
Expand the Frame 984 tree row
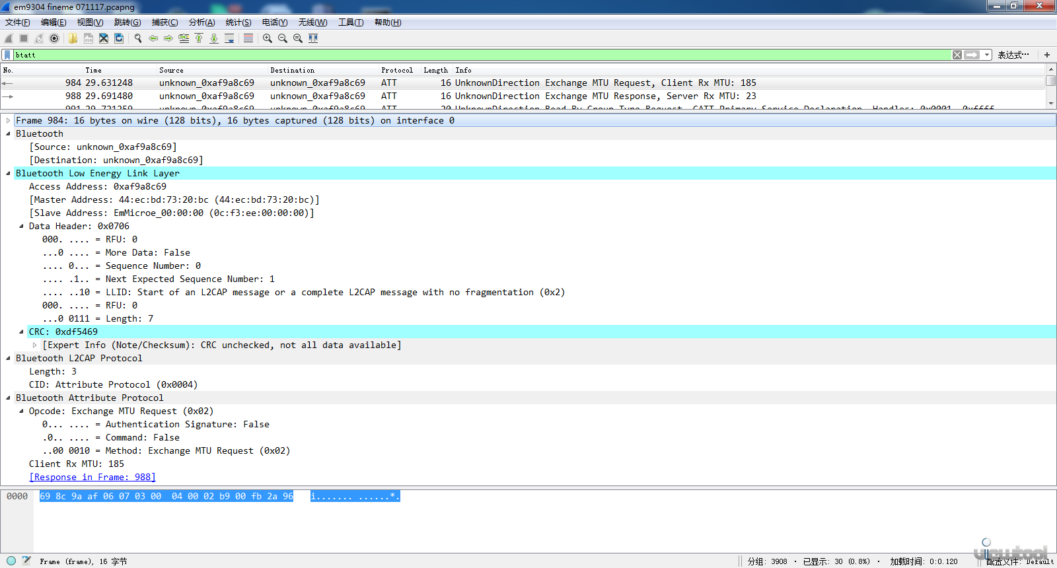[x=8, y=120]
